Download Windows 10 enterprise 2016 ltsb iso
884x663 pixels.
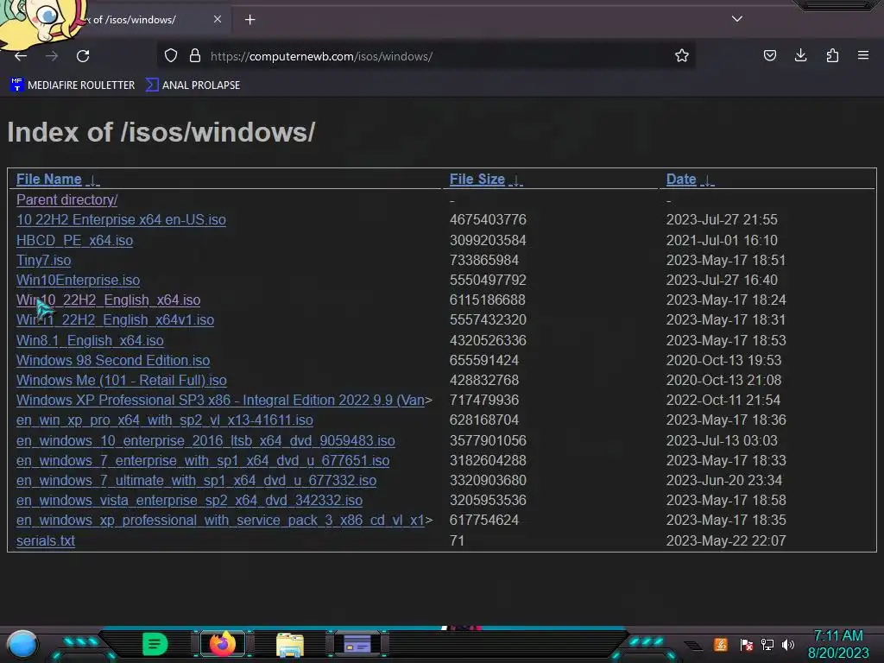205,440
